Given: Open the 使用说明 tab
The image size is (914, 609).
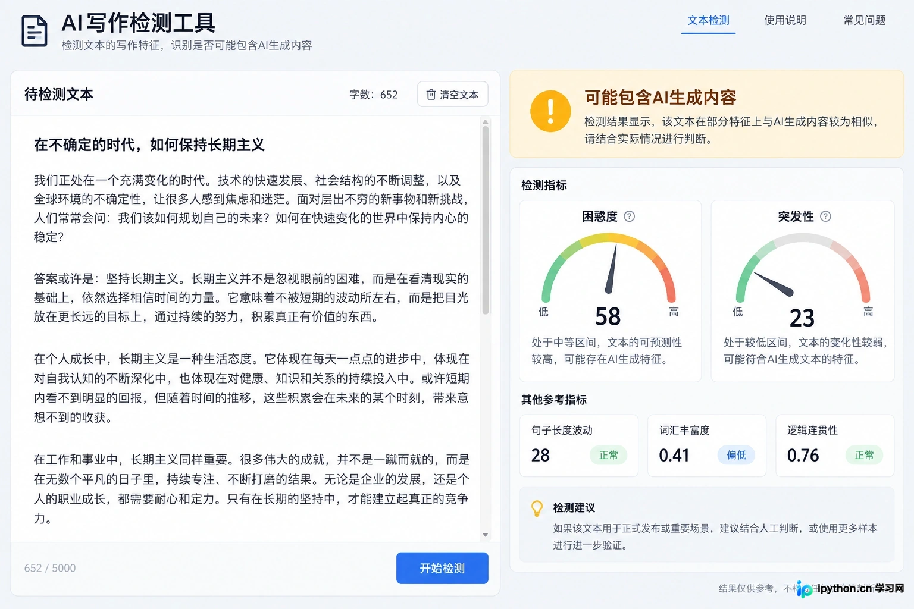Looking at the screenshot, I should click(785, 21).
